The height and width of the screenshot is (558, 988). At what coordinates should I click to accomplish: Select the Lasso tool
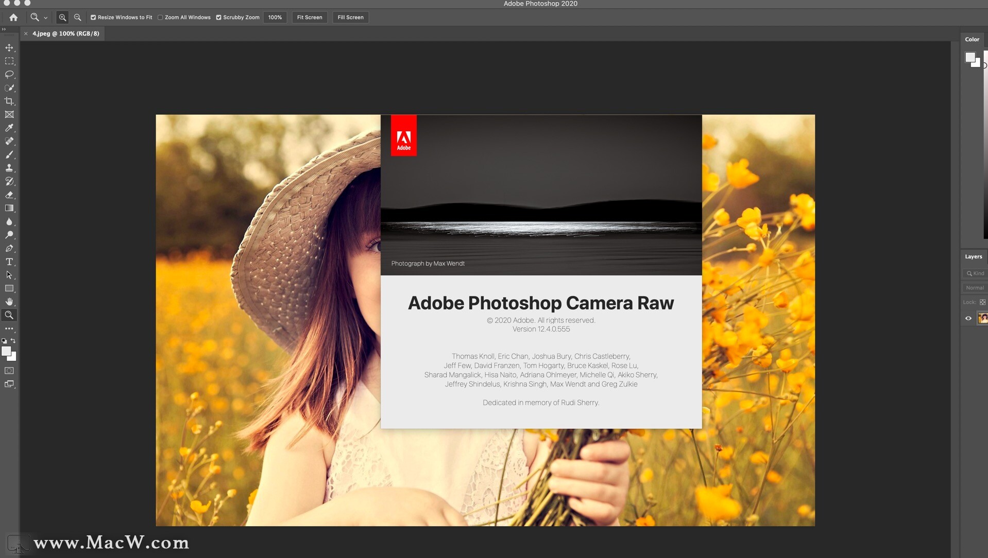pos(9,75)
